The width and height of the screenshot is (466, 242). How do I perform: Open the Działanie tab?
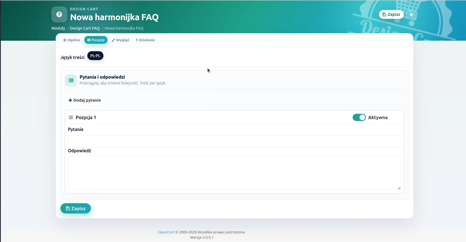pyautogui.click(x=145, y=40)
